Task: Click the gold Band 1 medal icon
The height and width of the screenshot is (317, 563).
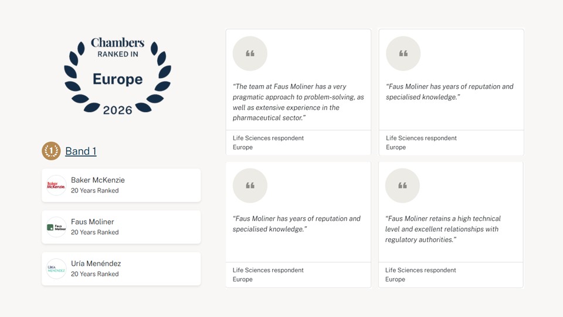Action: [51, 151]
